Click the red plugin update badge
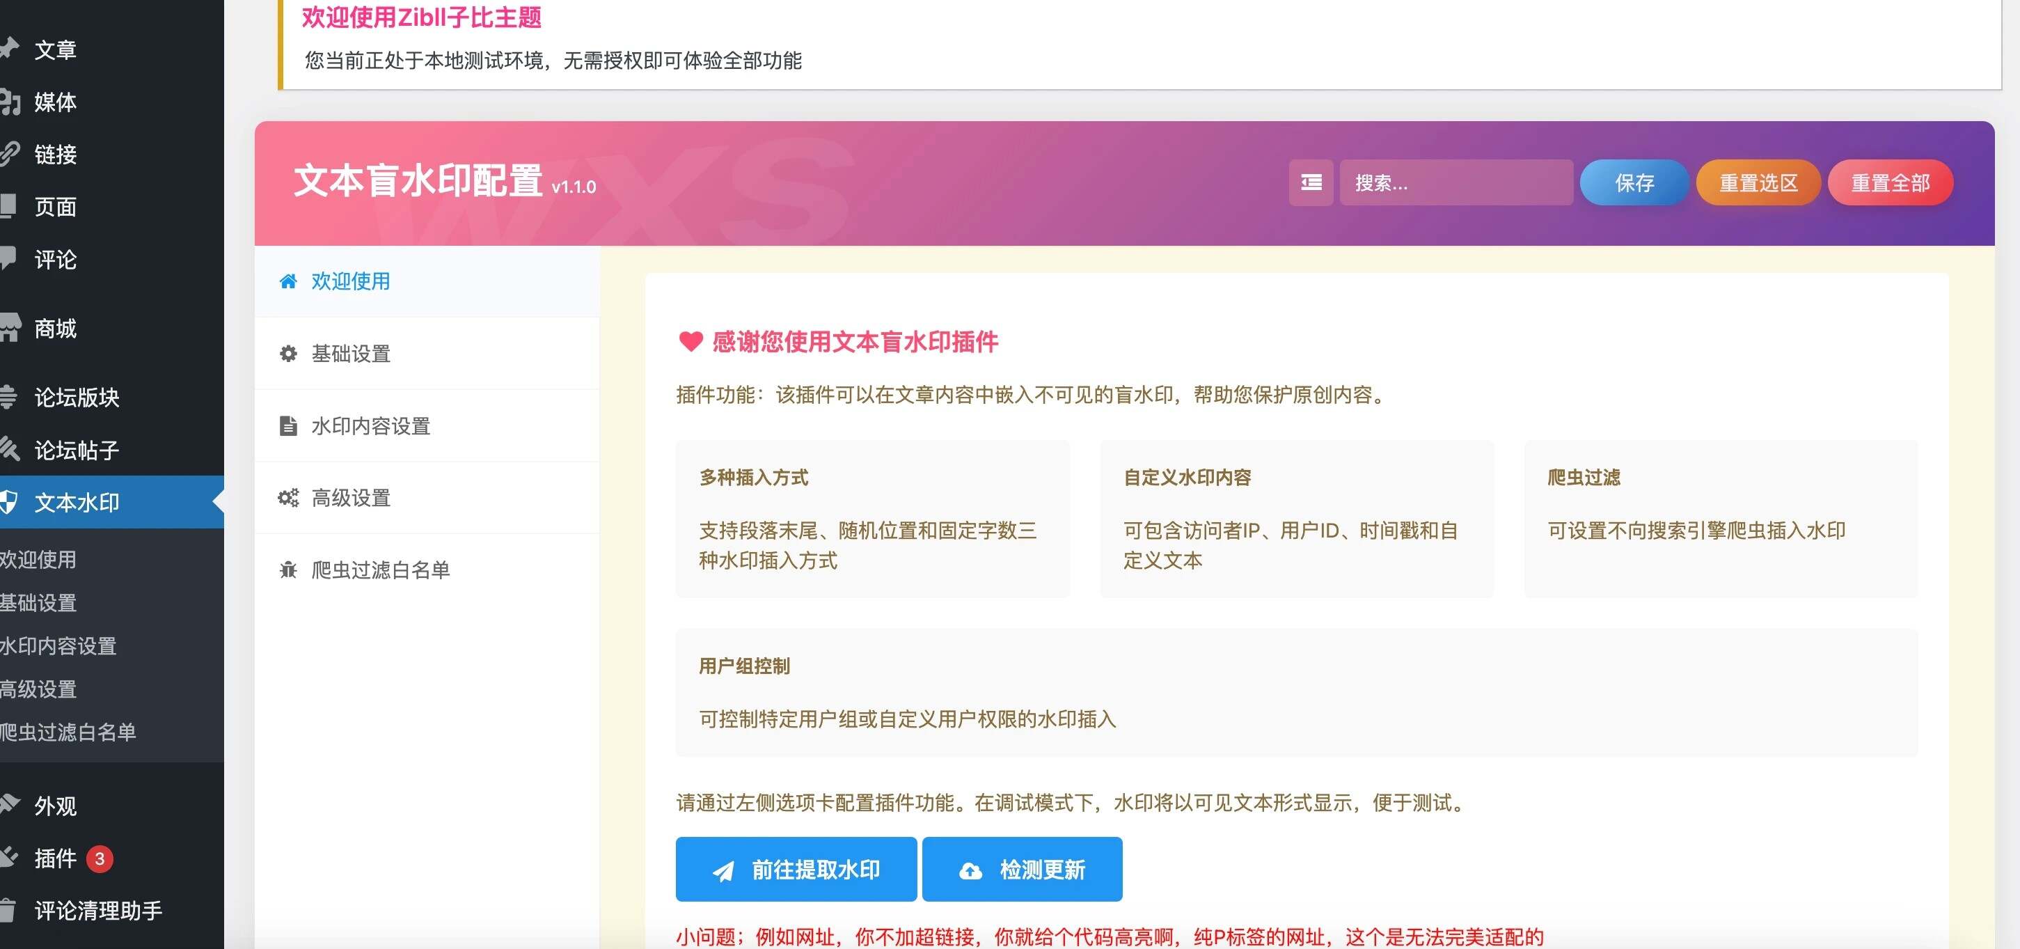The height and width of the screenshot is (949, 2020). [x=100, y=858]
